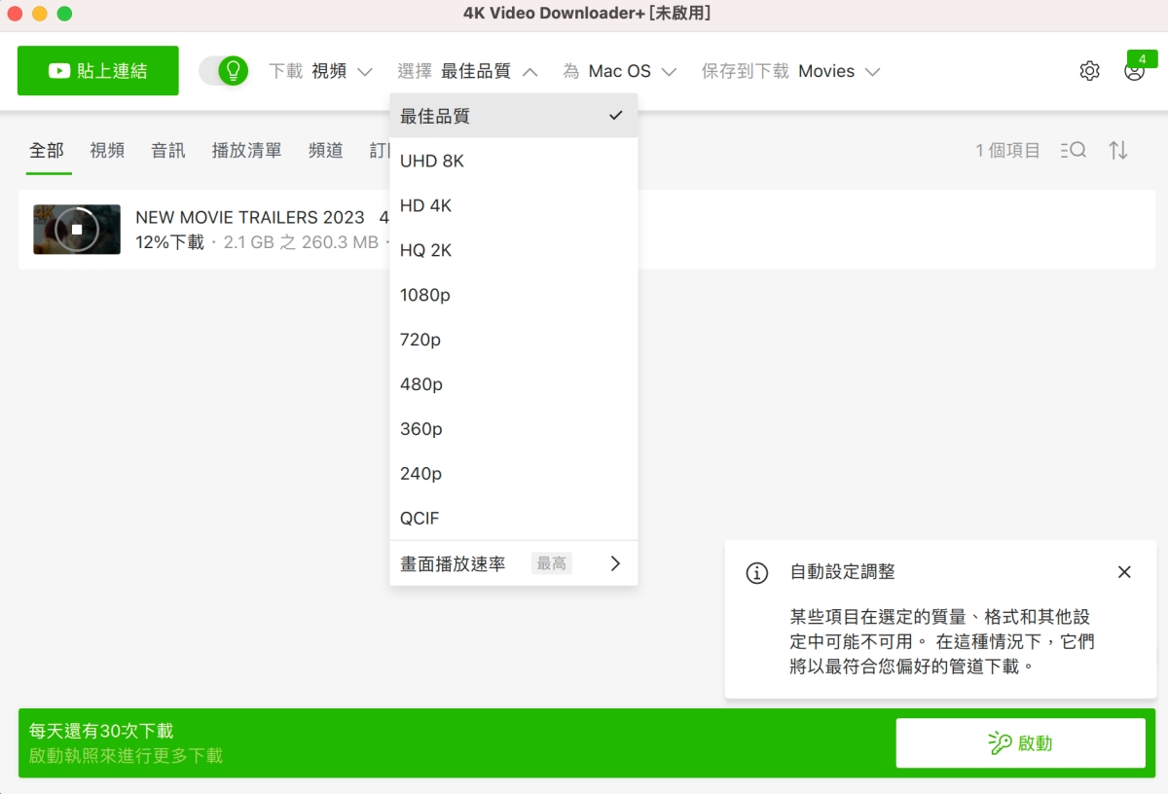Choose 1080p quality
Viewport: 1168px width, 794px height.
click(x=514, y=295)
